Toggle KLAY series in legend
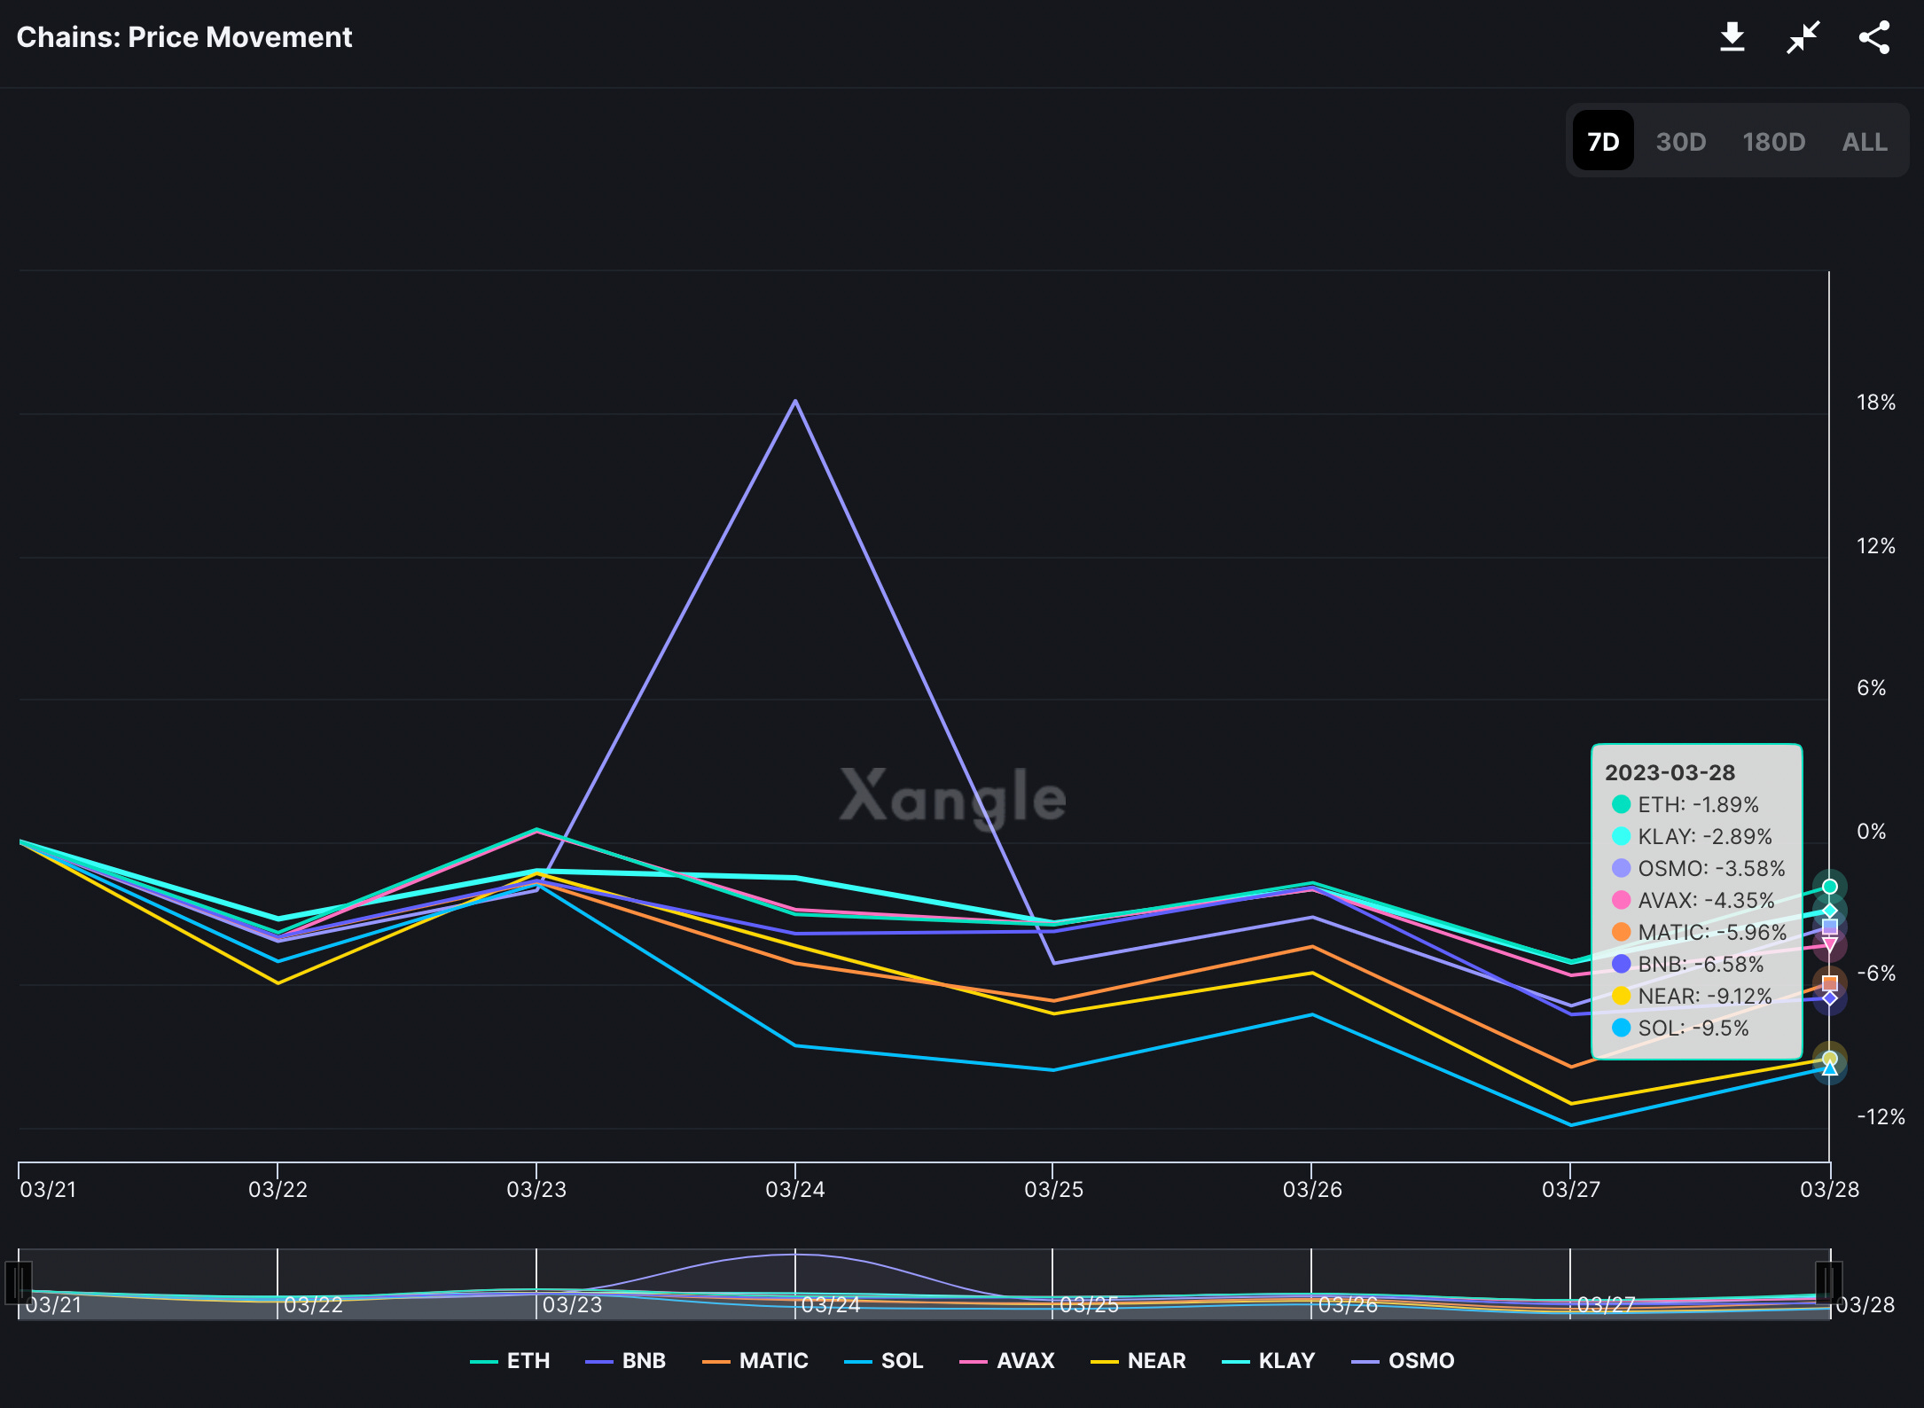Viewport: 1924px width, 1408px height. coord(1269,1360)
